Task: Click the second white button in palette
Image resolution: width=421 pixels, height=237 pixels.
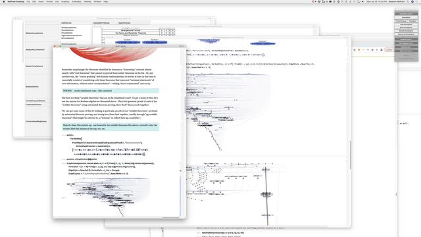Action: click(x=401, y=21)
